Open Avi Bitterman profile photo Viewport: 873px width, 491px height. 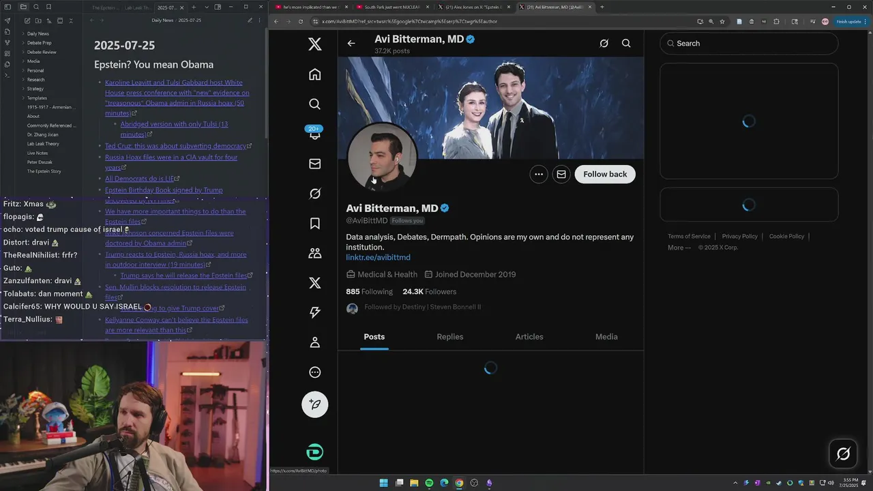point(382,158)
